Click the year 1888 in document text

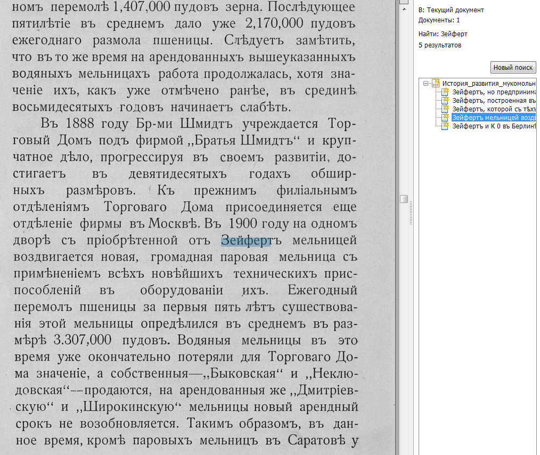tap(79, 123)
